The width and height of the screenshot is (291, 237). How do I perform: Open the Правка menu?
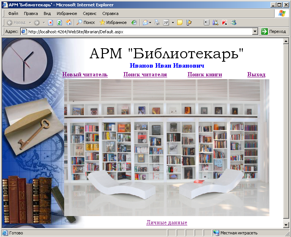point(31,13)
